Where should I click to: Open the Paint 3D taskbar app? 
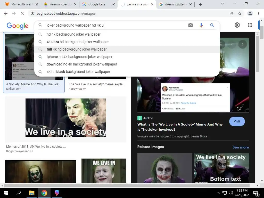[x=57, y=193]
